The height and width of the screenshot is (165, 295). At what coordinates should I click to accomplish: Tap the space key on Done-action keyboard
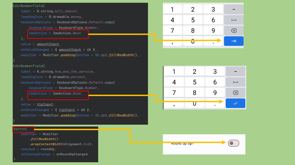point(235,82)
